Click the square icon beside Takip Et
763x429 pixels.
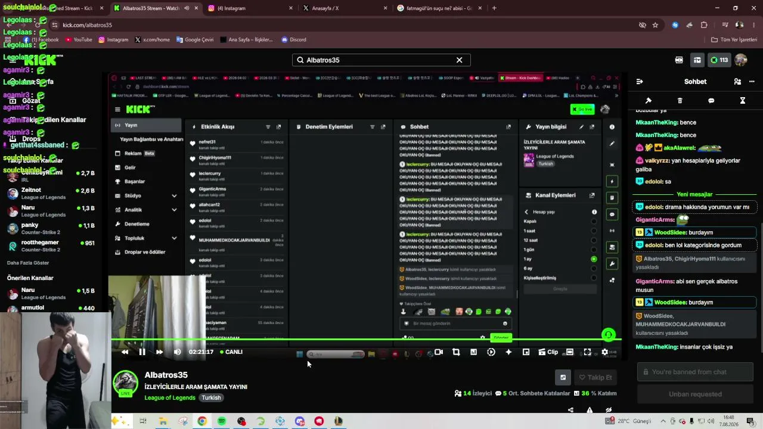(x=563, y=377)
